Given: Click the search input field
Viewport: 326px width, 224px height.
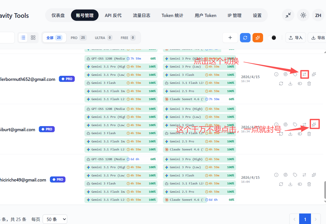Looking at the screenshot, I should (x=7, y=38).
